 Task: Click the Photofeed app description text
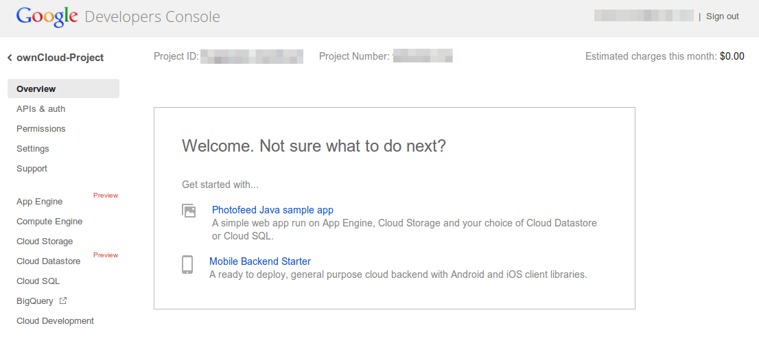pyautogui.click(x=404, y=230)
